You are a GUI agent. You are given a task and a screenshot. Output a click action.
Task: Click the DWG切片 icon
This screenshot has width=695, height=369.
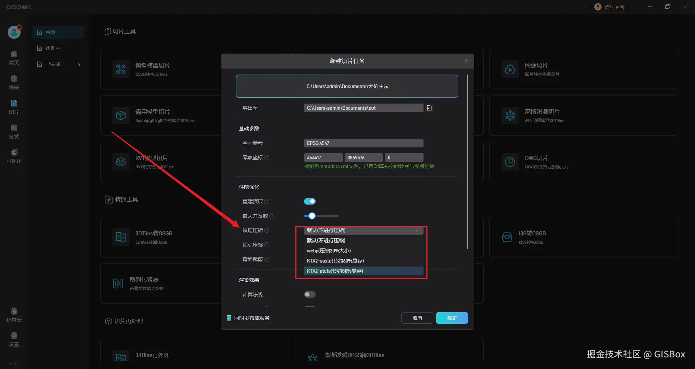(510, 162)
